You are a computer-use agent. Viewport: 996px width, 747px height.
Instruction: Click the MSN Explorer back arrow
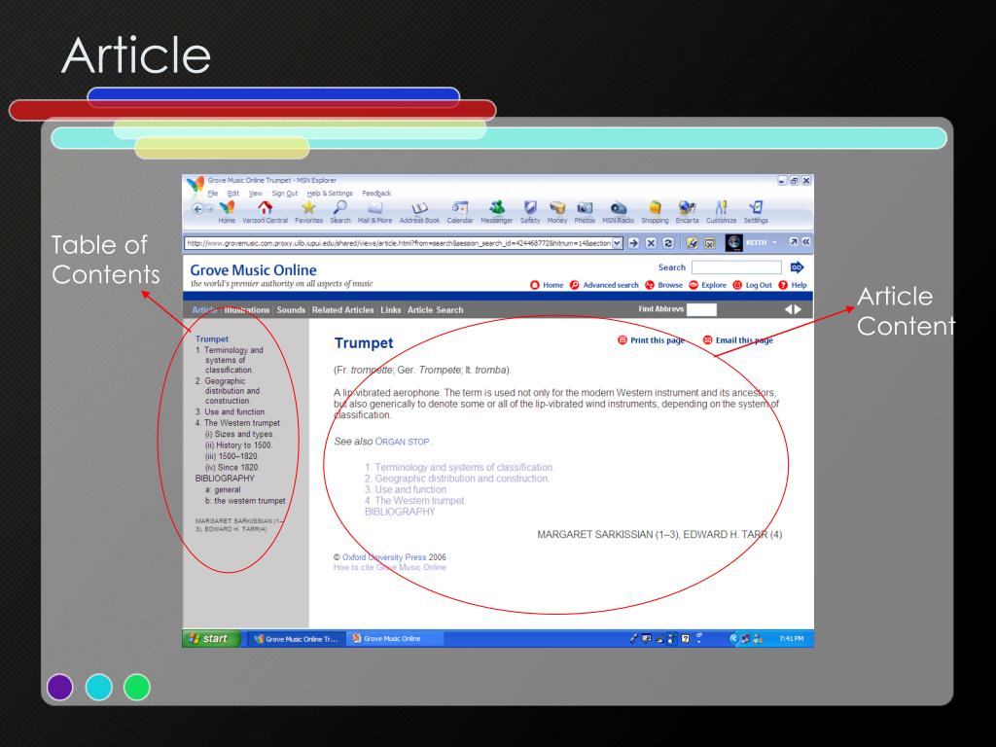197,209
